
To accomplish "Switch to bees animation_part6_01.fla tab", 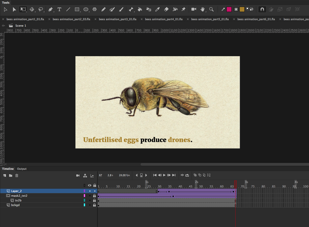I will click(256, 19).
